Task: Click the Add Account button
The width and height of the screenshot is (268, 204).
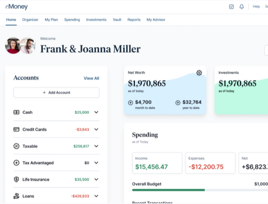Action: pos(56,92)
